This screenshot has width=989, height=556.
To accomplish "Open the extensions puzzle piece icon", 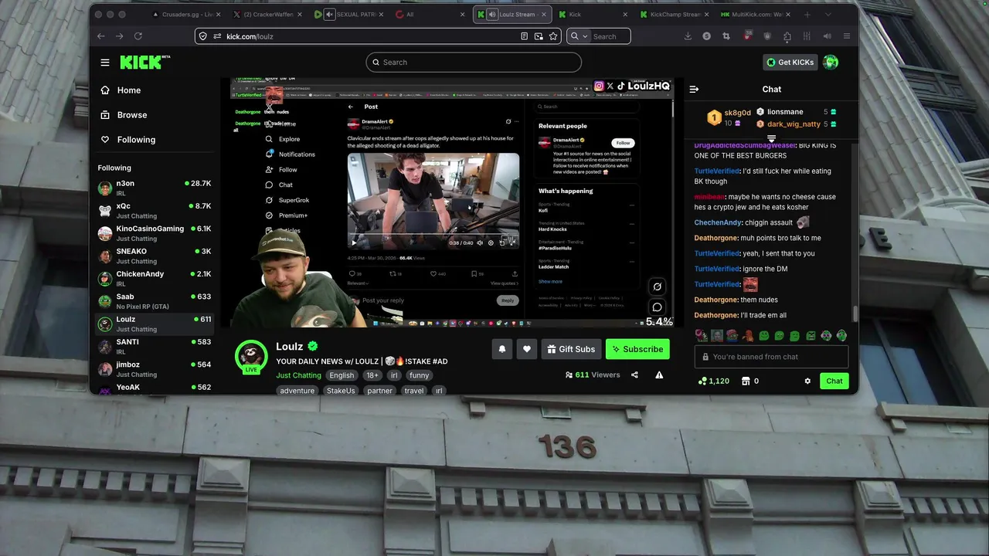I will pos(787,36).
